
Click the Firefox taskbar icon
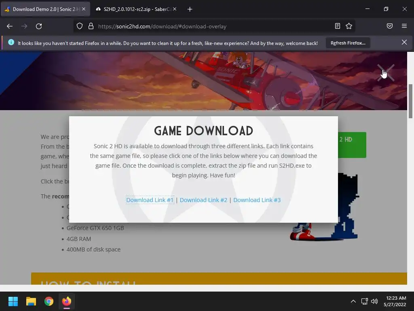click(67, 301)
